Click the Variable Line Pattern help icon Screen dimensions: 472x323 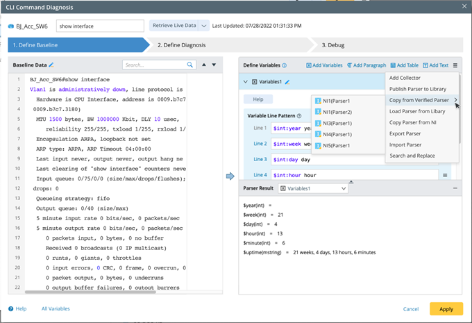(x=299, y=116)
